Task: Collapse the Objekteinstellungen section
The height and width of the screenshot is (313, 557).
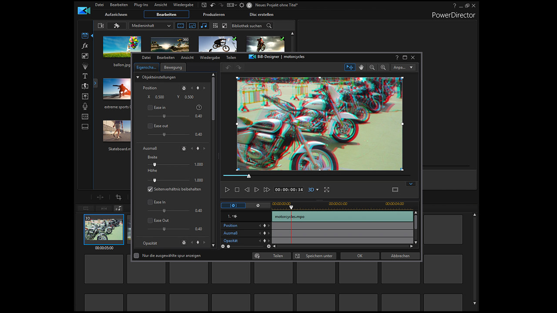Action: (x=138, y=77)
